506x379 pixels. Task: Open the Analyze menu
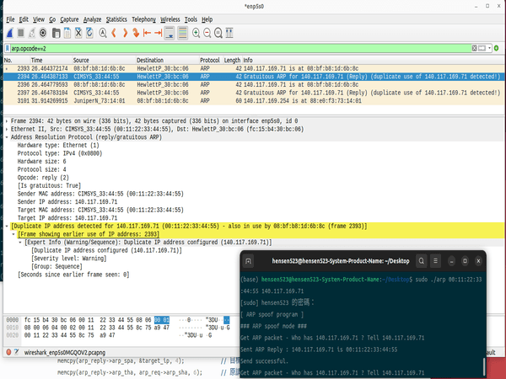point(92,19)
